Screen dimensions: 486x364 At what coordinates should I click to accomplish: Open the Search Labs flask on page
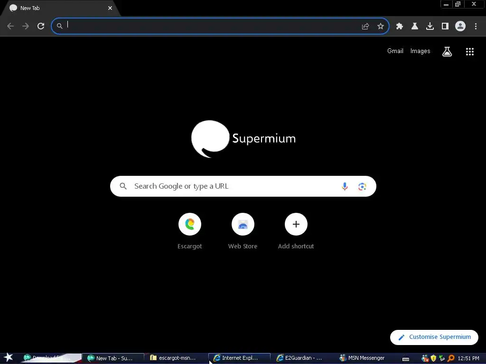(x=447, y=51)
